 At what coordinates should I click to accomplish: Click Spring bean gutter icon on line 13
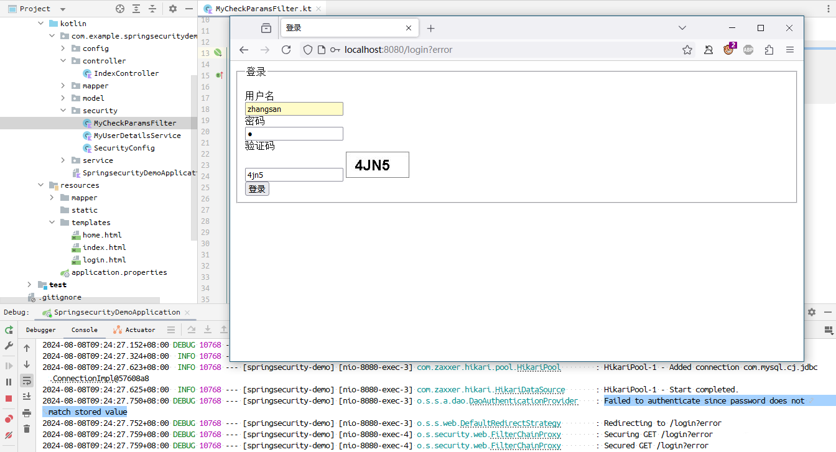click(218, 53)
